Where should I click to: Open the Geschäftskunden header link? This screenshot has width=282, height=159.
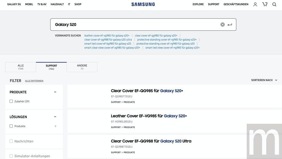click(x=236, y=4)
